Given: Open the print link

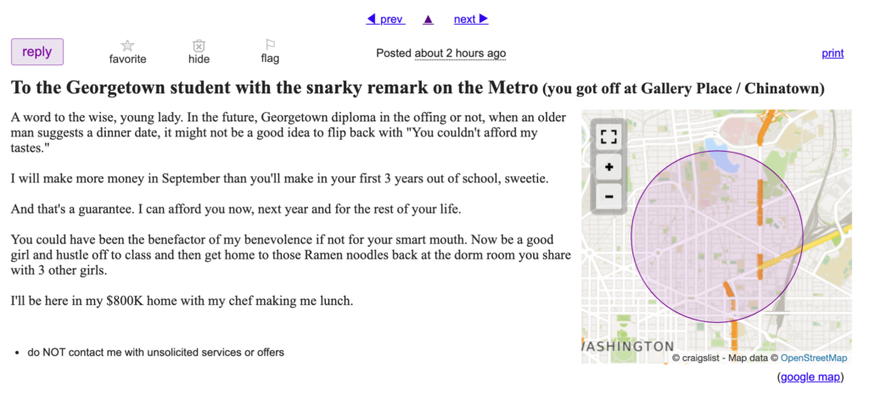Looking at the screenshot, I should click(x=833, y=53).
